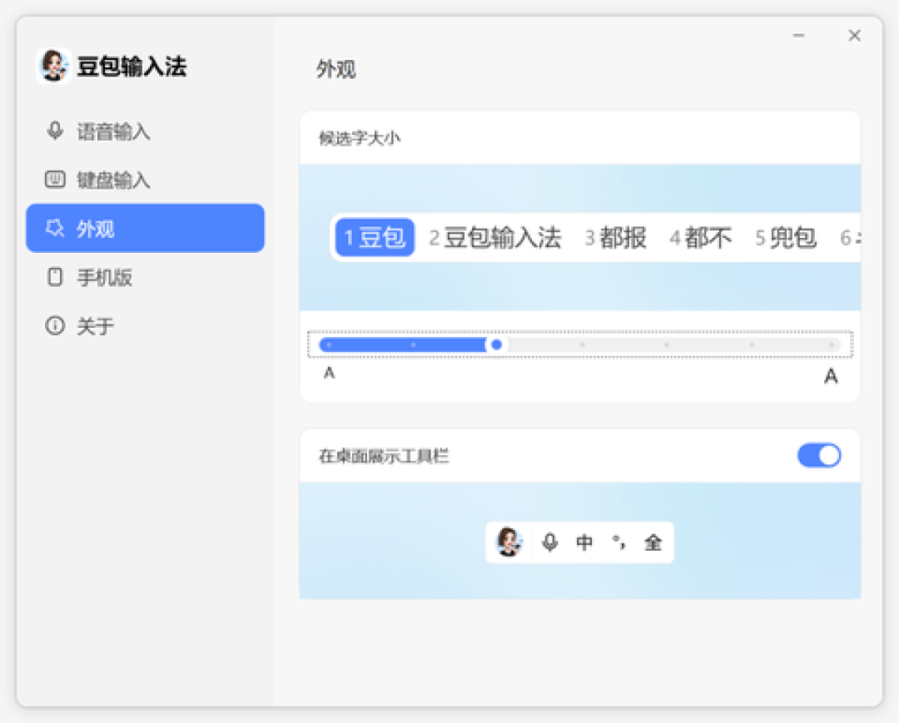Image resolution: width=899 pixels, height=723 pixels.
Task: Click the small A label under slider
Action: pyautogui.click(x=329, y=373)
